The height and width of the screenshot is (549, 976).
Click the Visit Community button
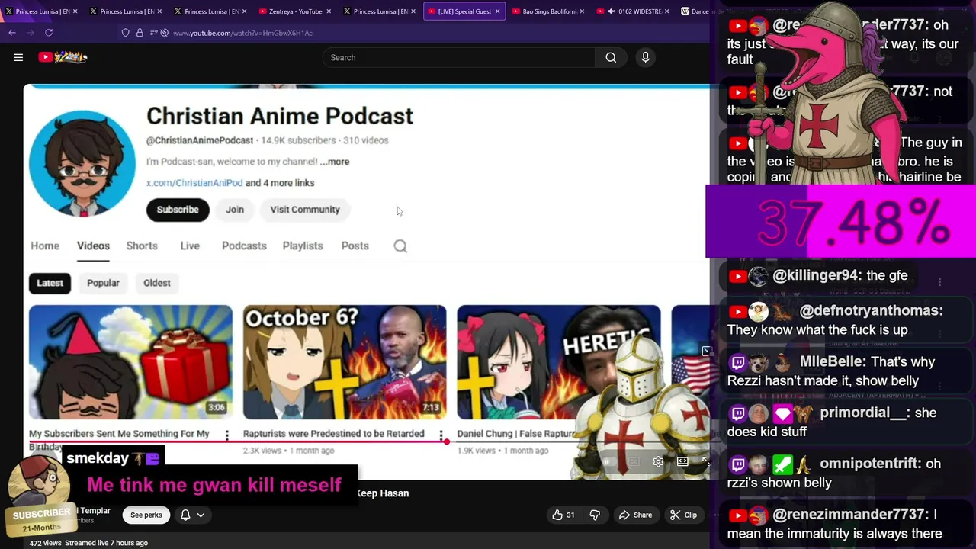[x=305, y=210]
